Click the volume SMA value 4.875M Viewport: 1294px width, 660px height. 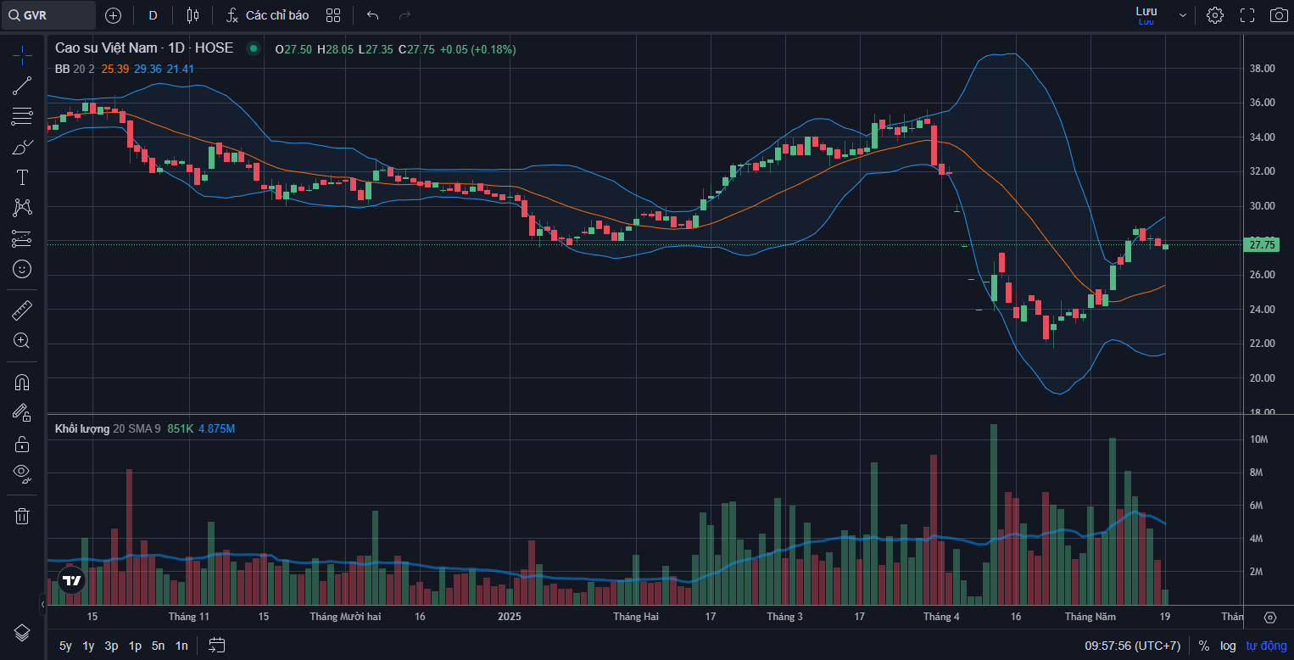[216, 428]
